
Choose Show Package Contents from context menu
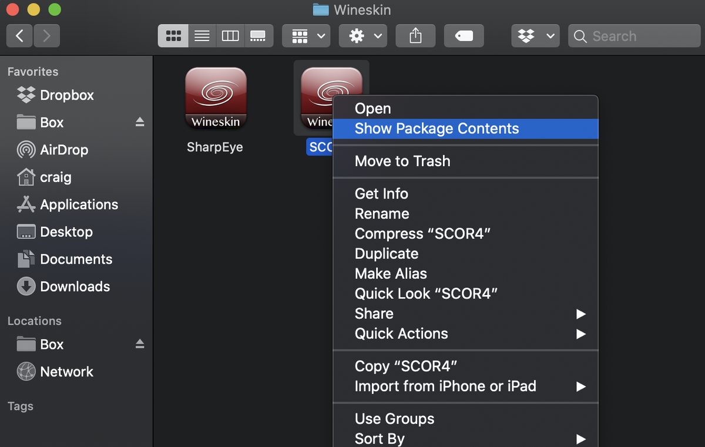[437, 129]
